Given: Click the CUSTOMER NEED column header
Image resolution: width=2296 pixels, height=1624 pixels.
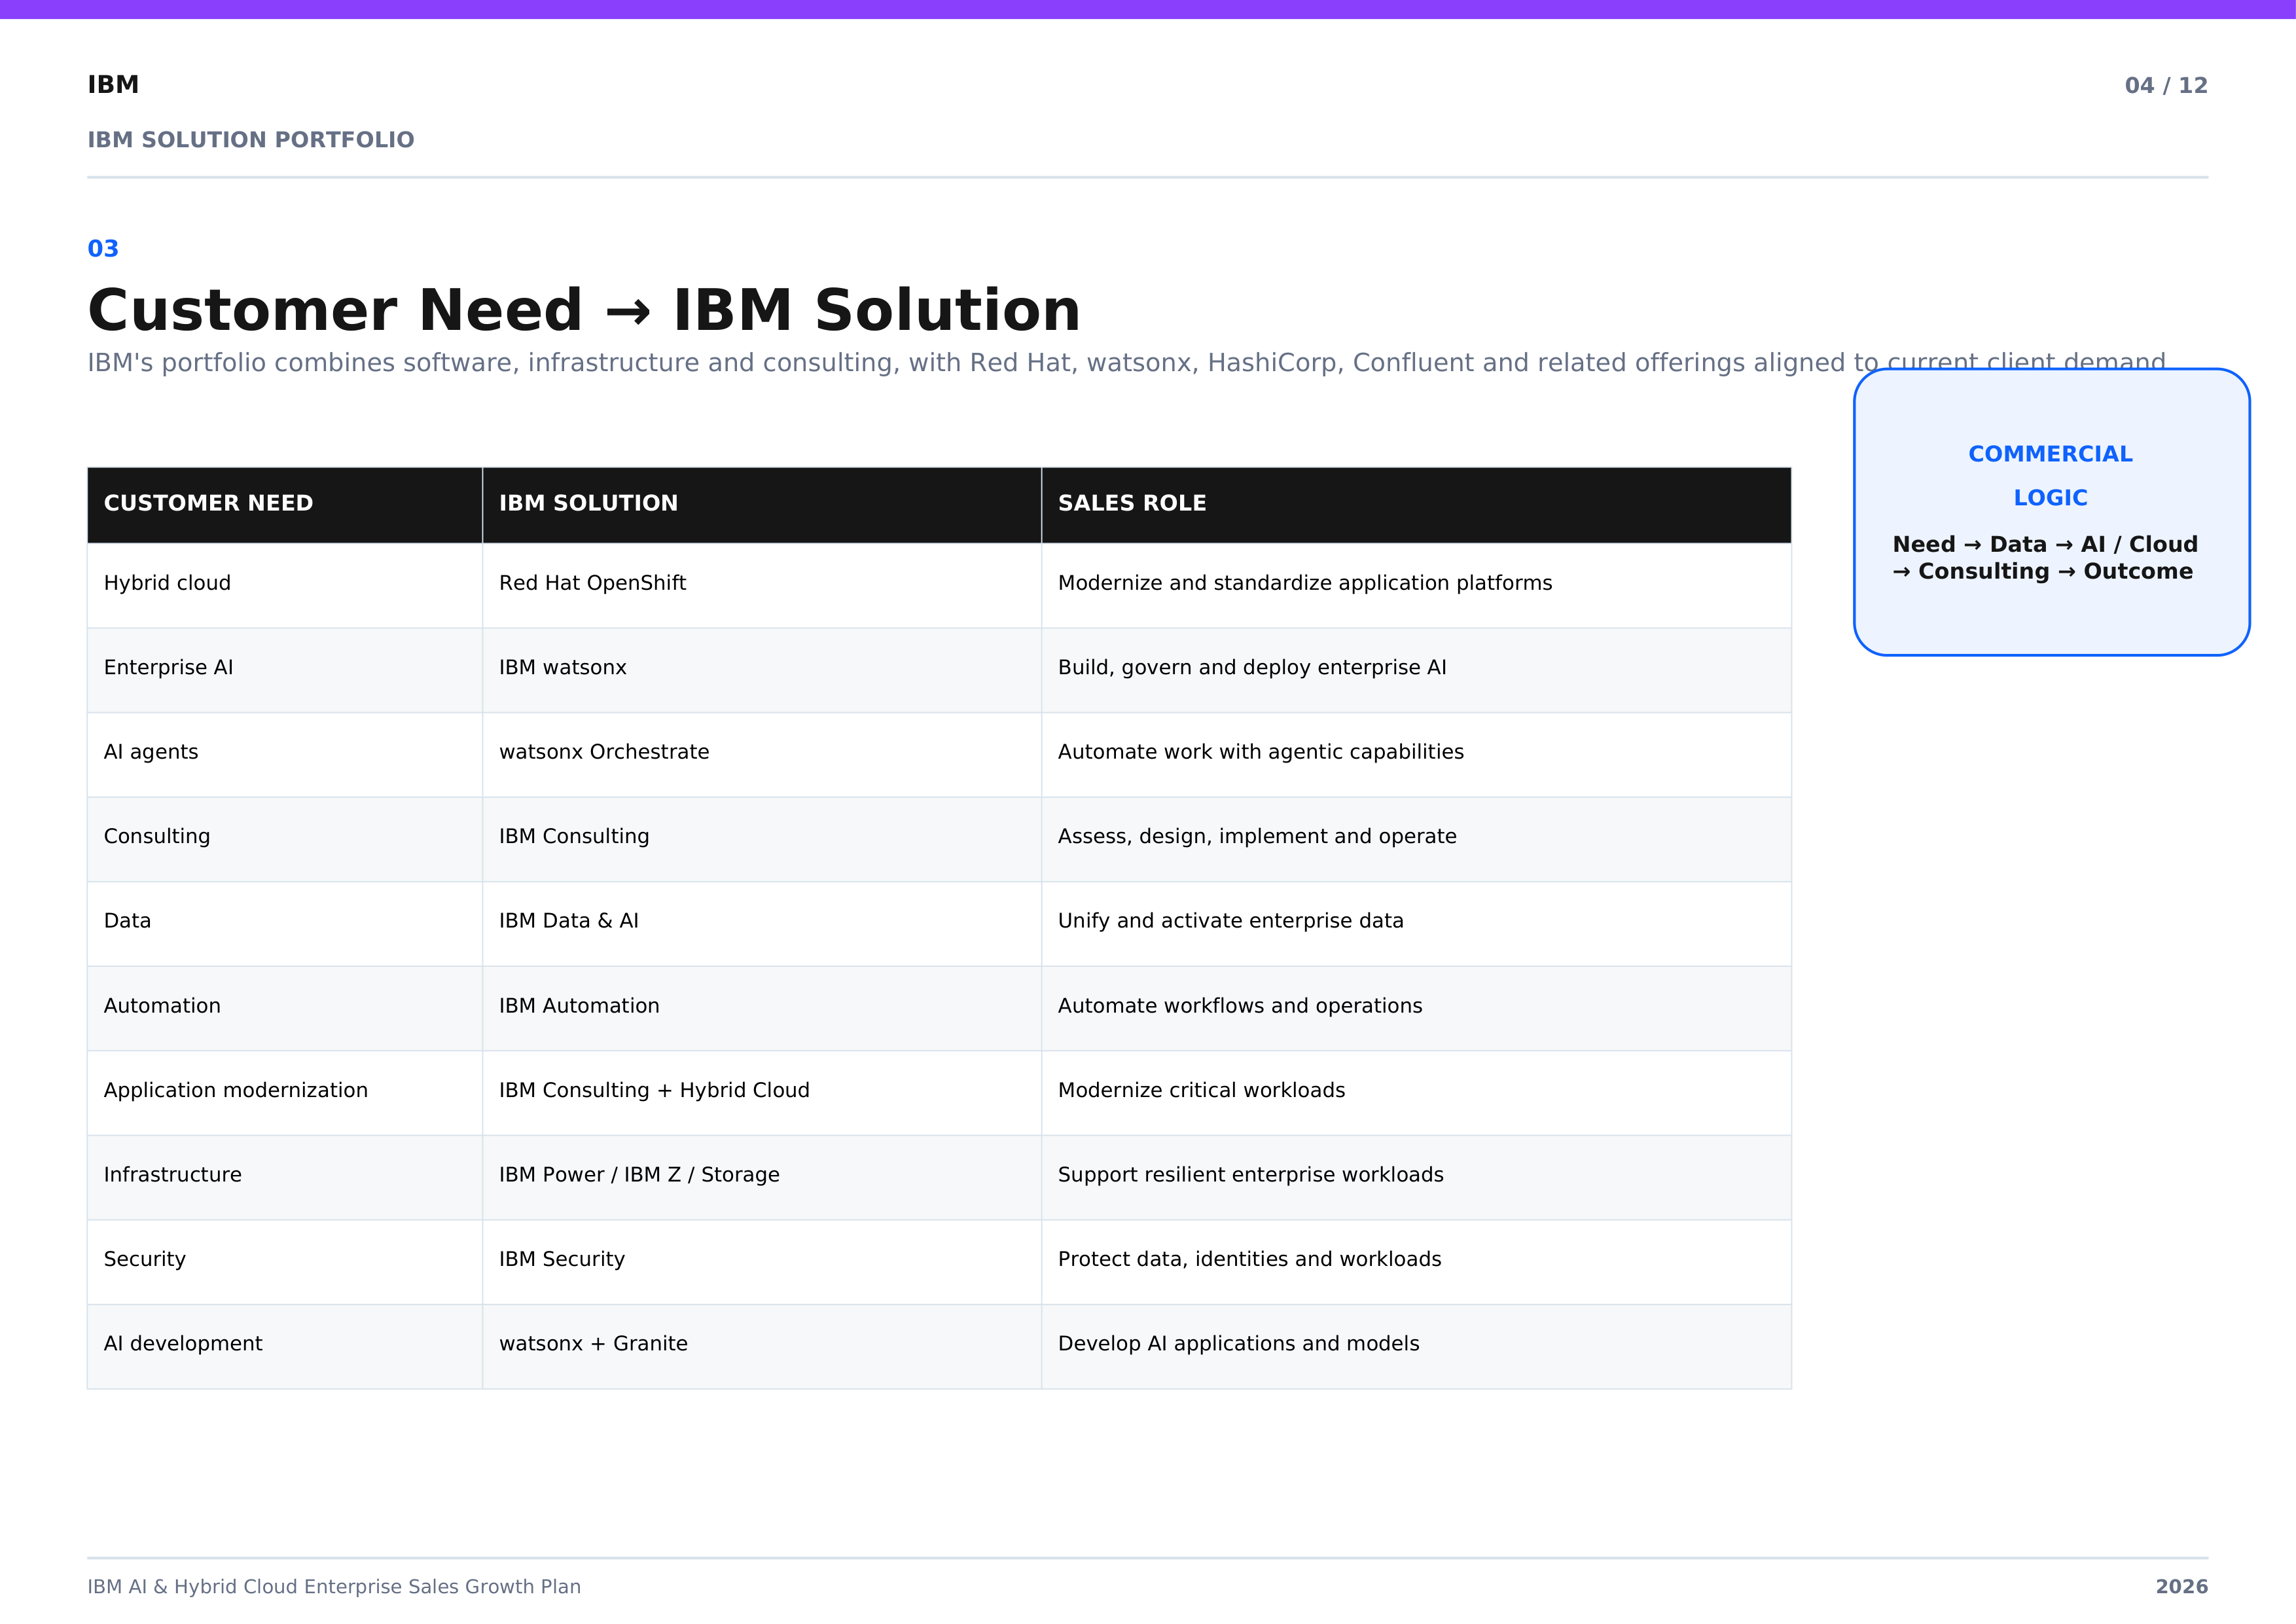Looking at the screenshot, I should (285, 504).
